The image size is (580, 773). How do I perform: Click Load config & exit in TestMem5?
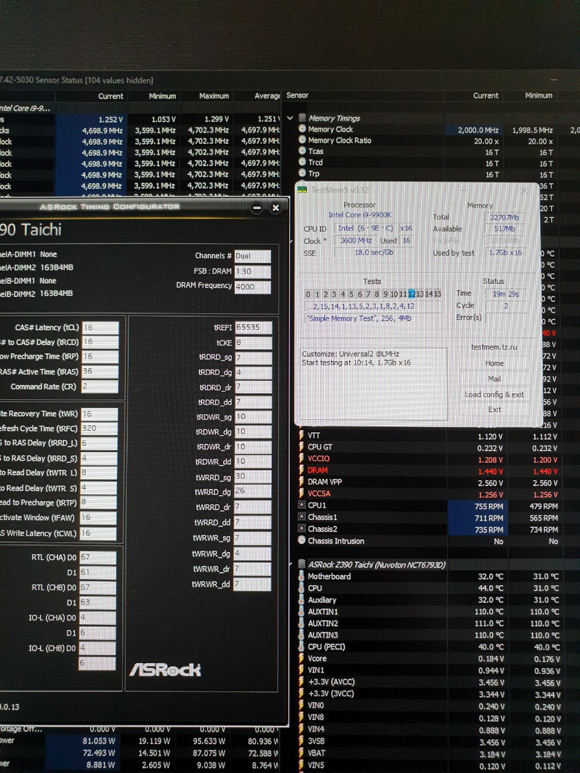coord(494,394)
